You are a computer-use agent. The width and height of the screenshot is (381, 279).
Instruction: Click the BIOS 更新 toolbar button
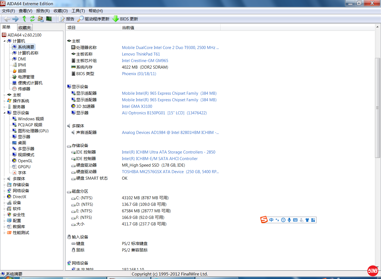pos(125,19)
